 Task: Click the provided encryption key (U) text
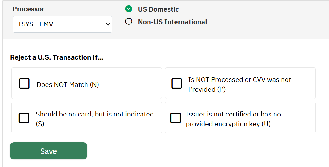pos(228,124)
